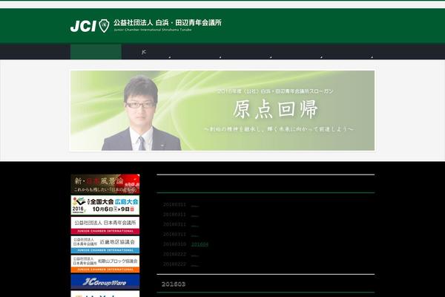
Task: Open the 公益社団法人 日本青年会議所 banner
Action: click(x=105, y=226)
